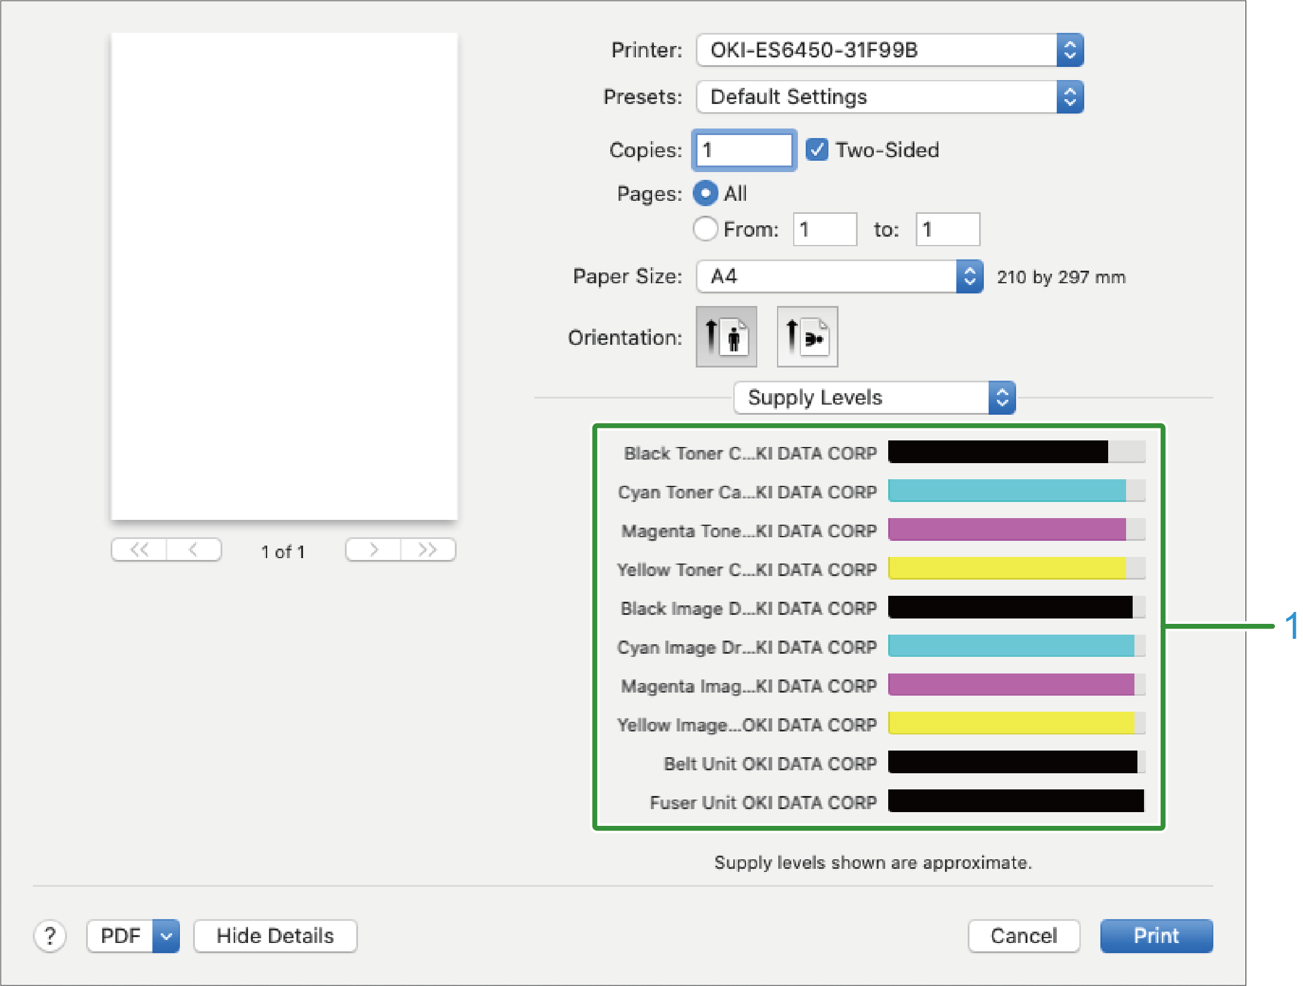1303x986 pixels.
Task: Go to previous page preview arrow
Action: 194,550
